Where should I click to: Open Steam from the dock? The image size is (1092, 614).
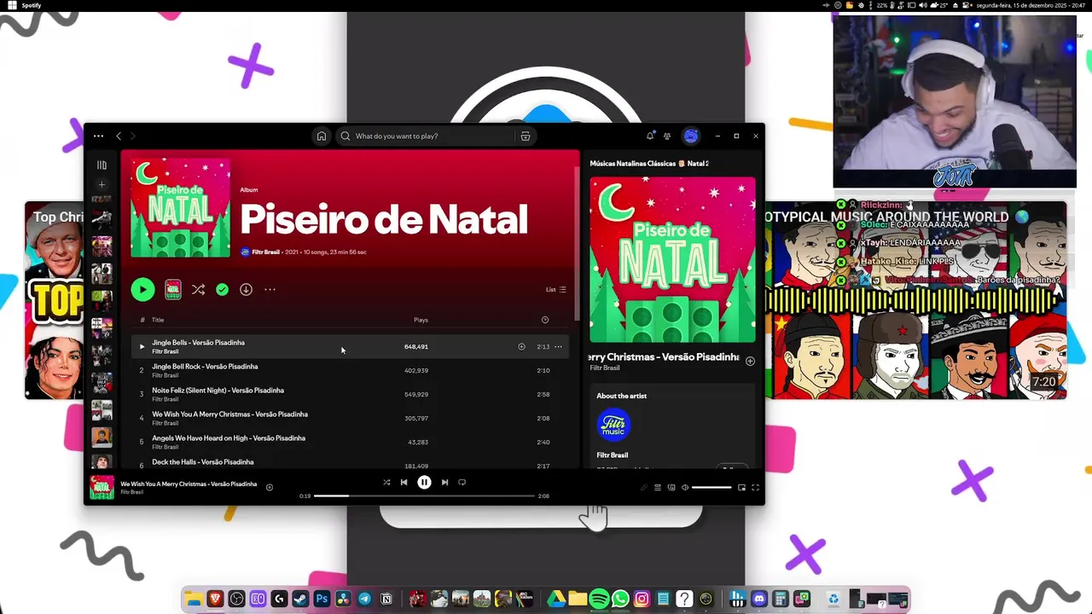point(300,600)
